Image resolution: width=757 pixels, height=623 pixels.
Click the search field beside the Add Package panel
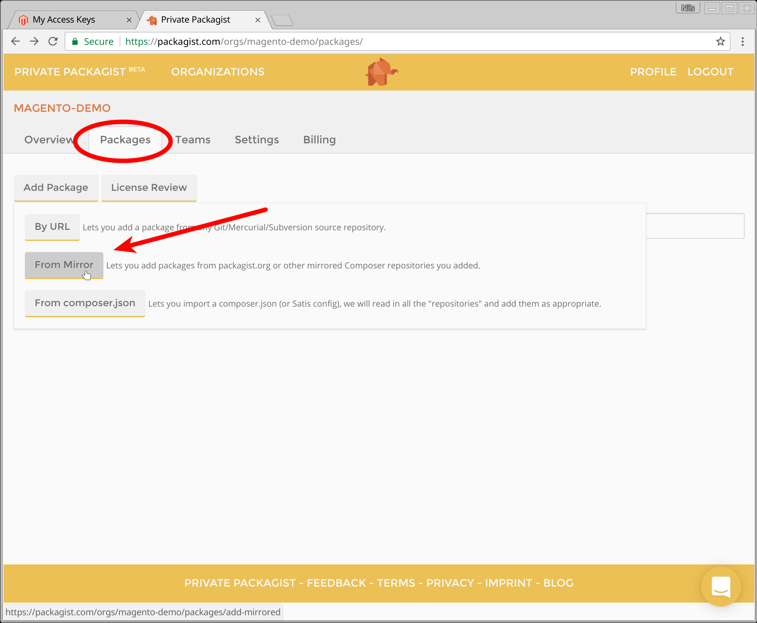point(695,226)
